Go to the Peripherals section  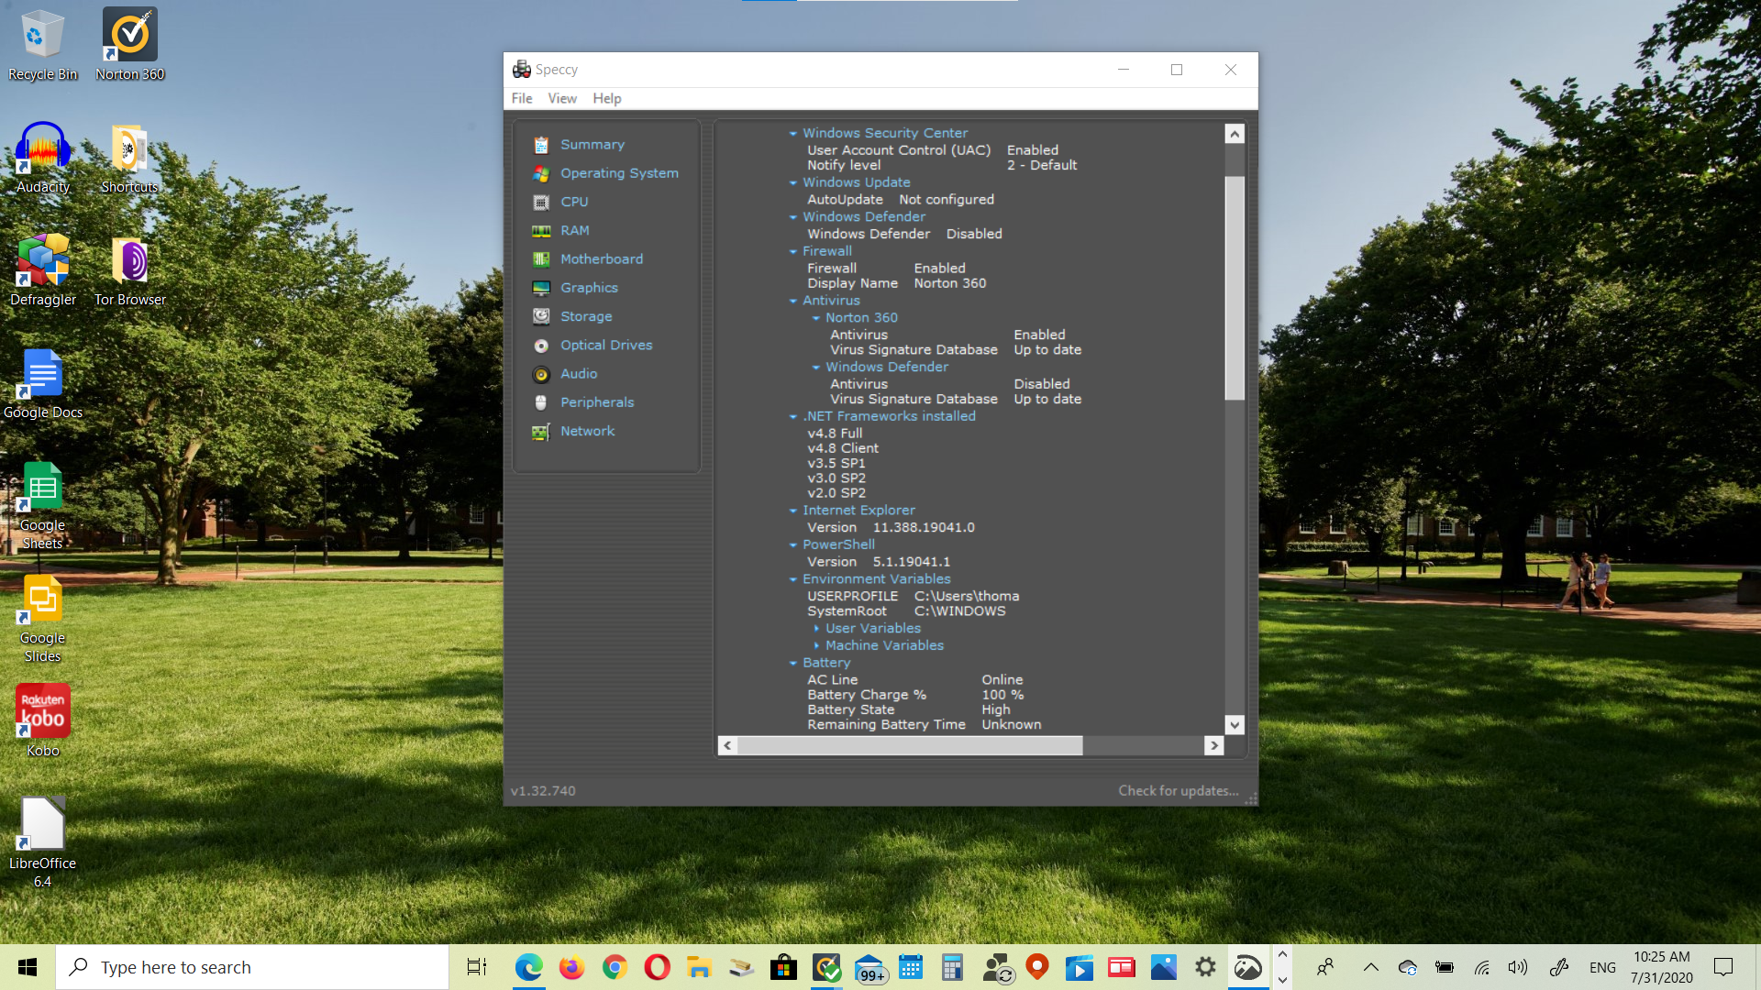(x=597, y=402)
